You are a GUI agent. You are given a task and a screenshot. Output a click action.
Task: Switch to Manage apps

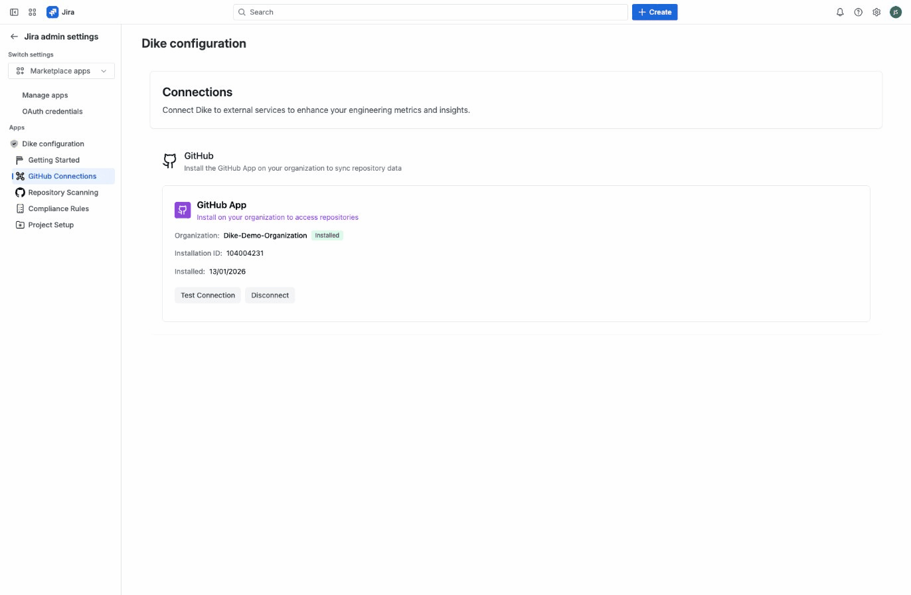[44, 95]
